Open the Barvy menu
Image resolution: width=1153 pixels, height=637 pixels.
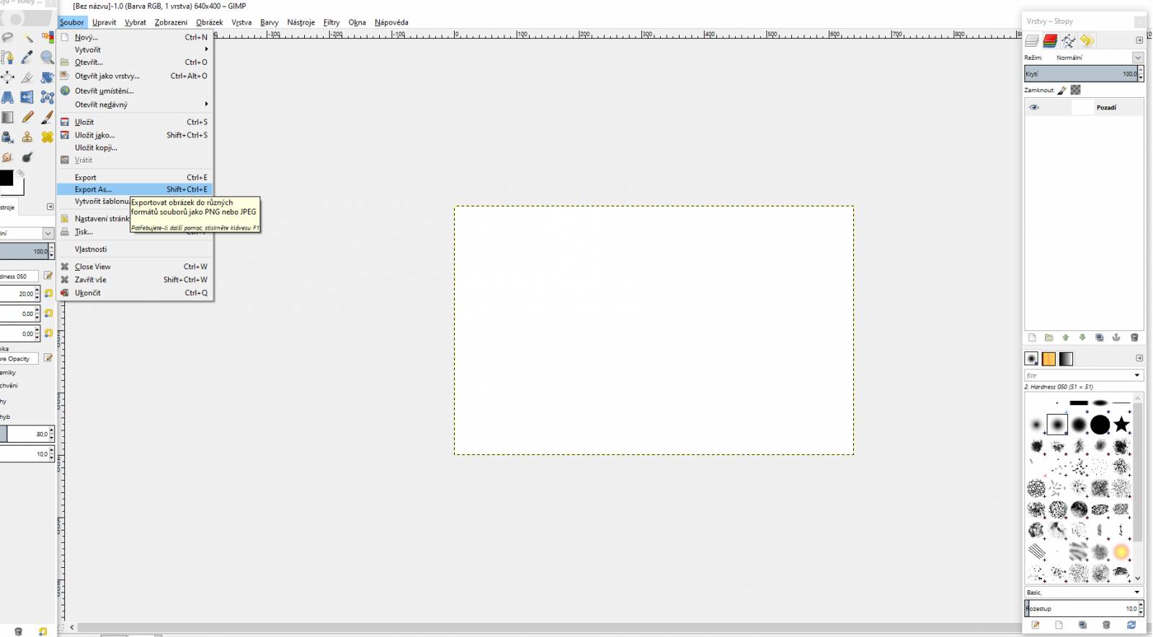(x=270, y=22)
